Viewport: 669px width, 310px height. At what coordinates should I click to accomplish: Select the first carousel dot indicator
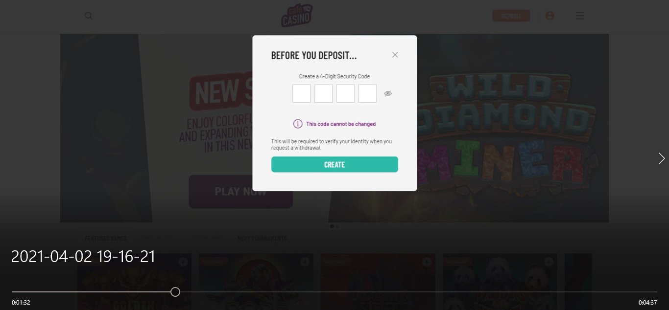(332, 226)
